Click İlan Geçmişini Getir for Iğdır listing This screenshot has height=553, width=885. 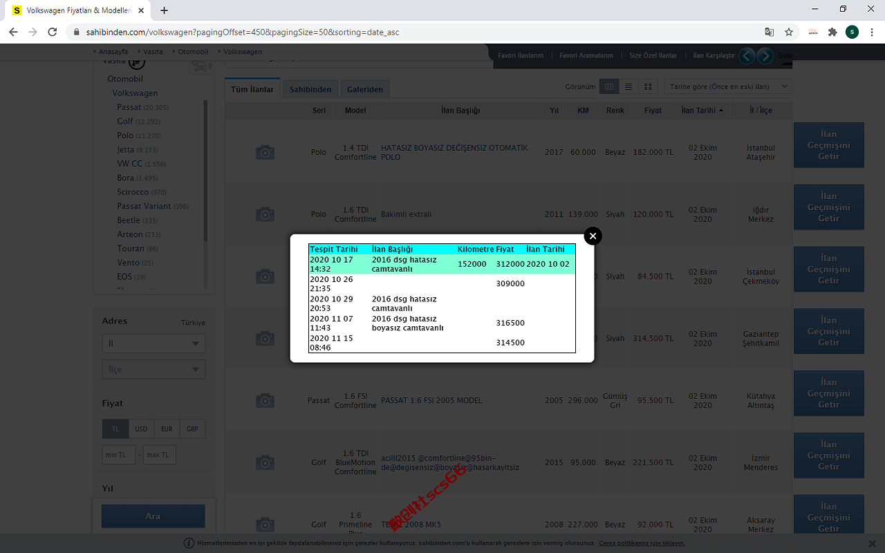[x=829, y=207]
